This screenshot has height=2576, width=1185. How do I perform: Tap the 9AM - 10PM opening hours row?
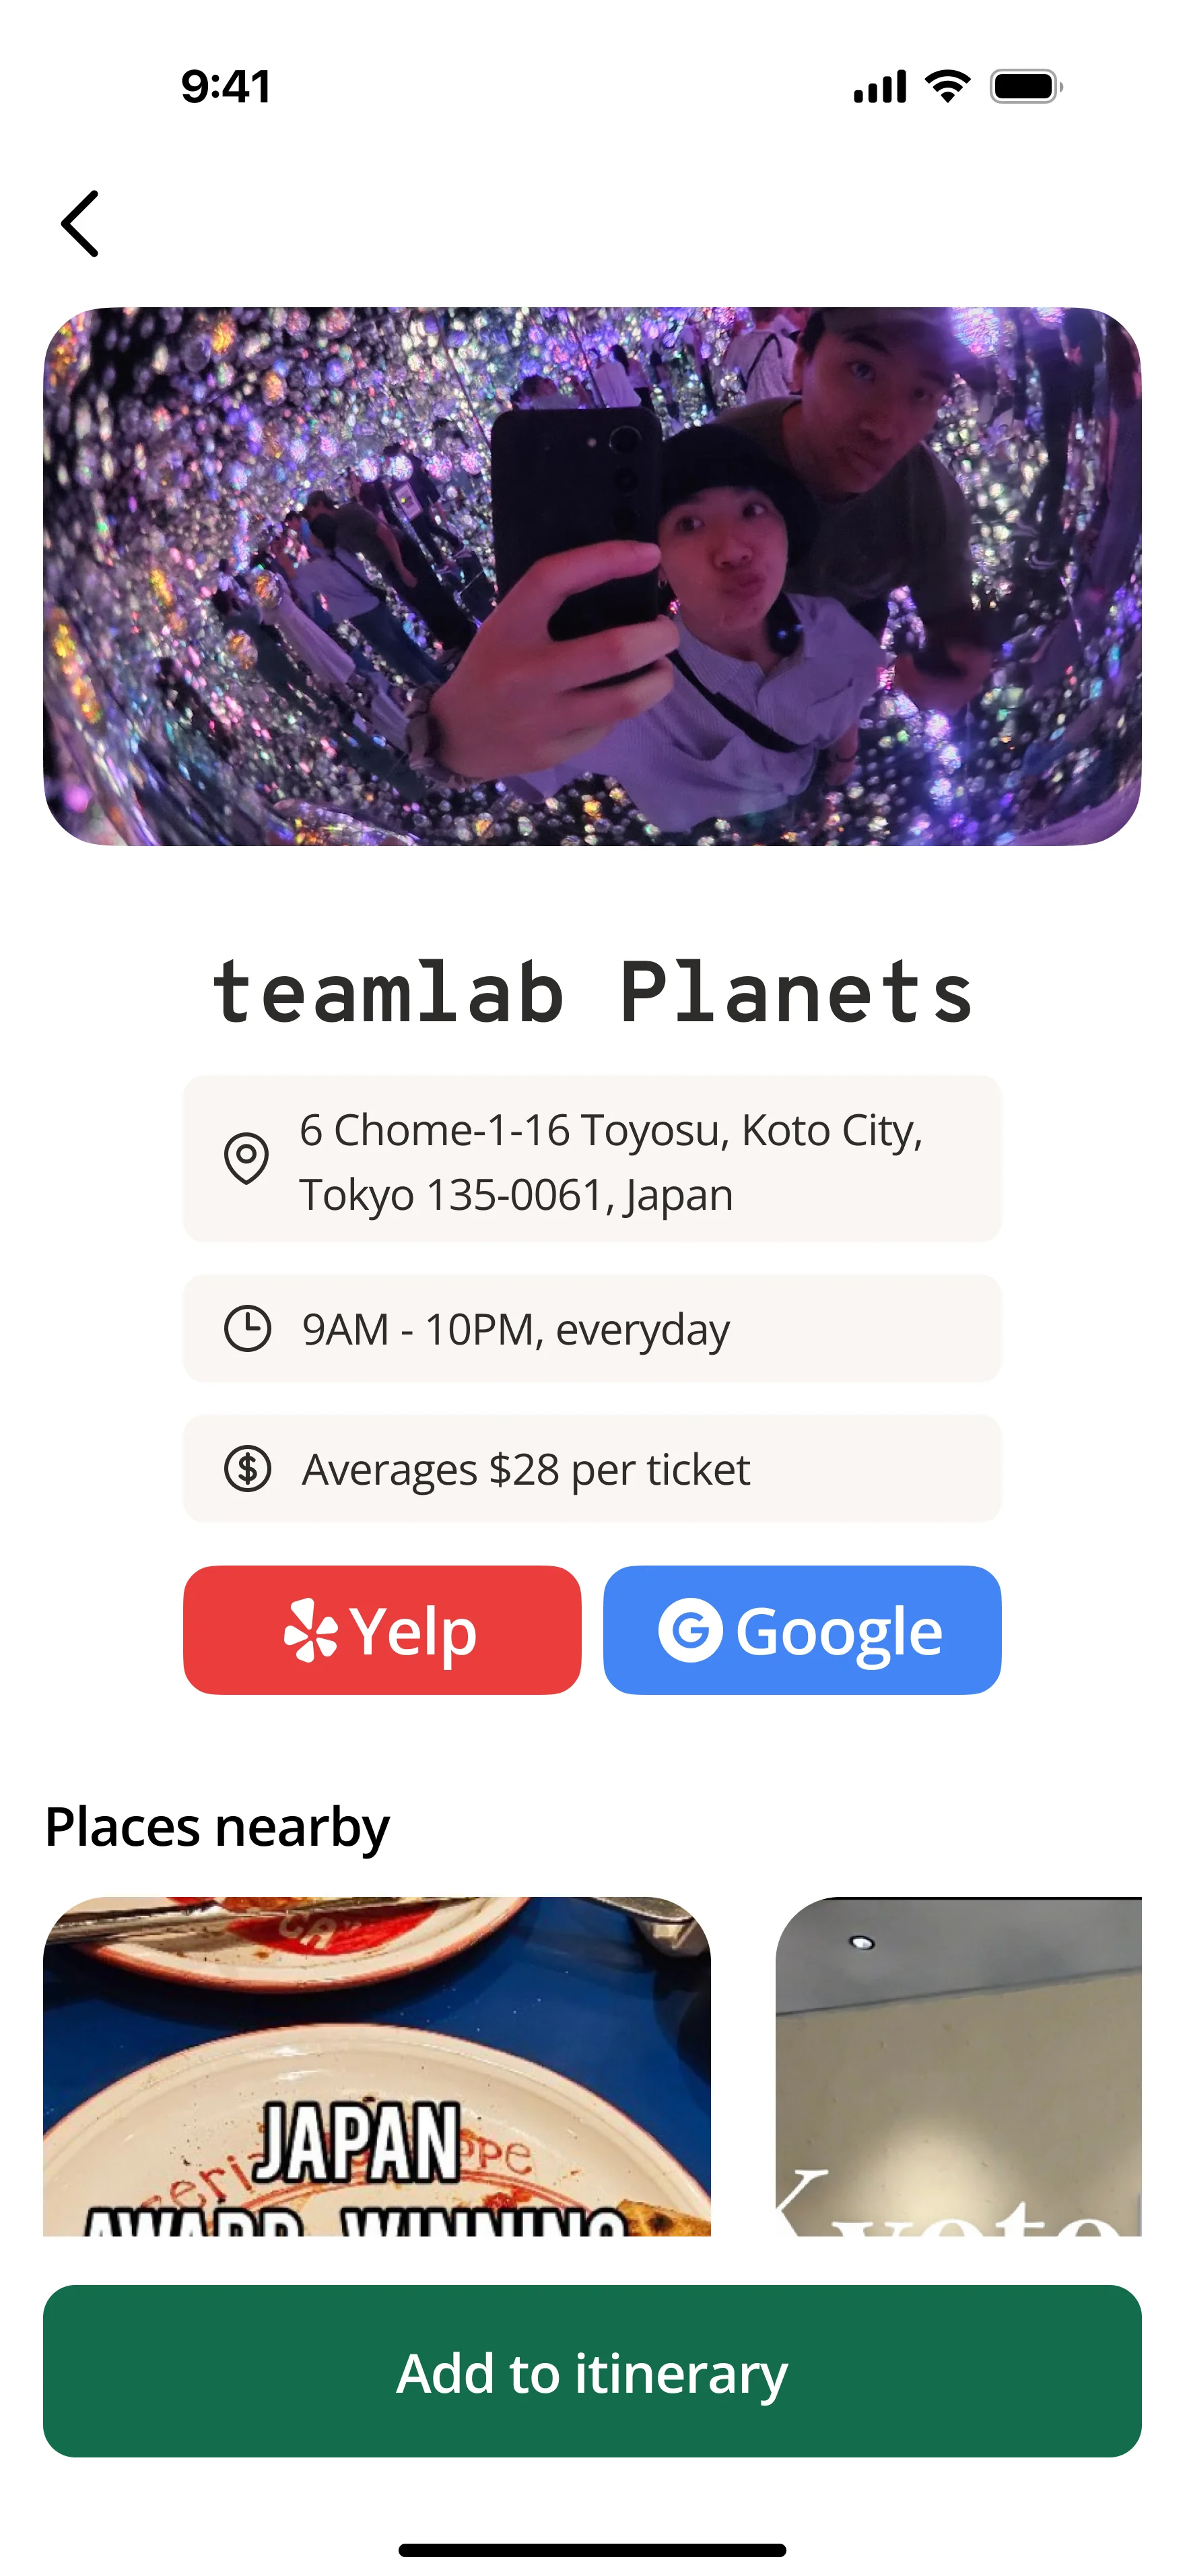(592, 1329)
